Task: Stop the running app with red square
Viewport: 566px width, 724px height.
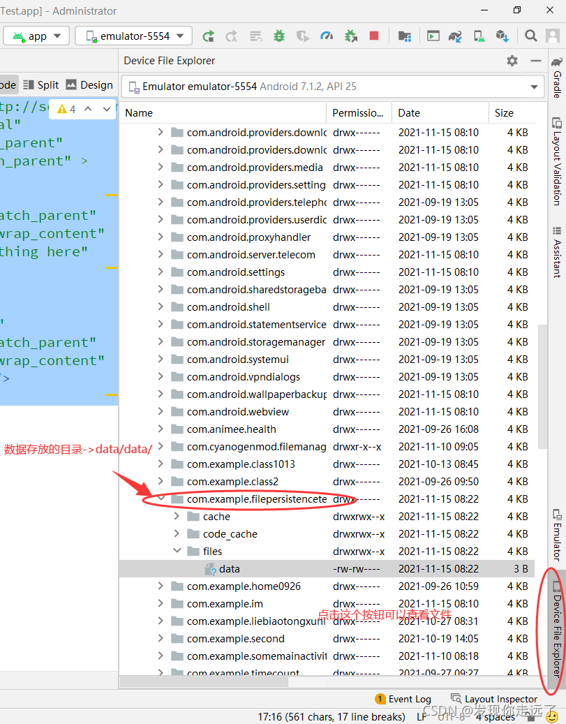Action: (x=374, y=36)
